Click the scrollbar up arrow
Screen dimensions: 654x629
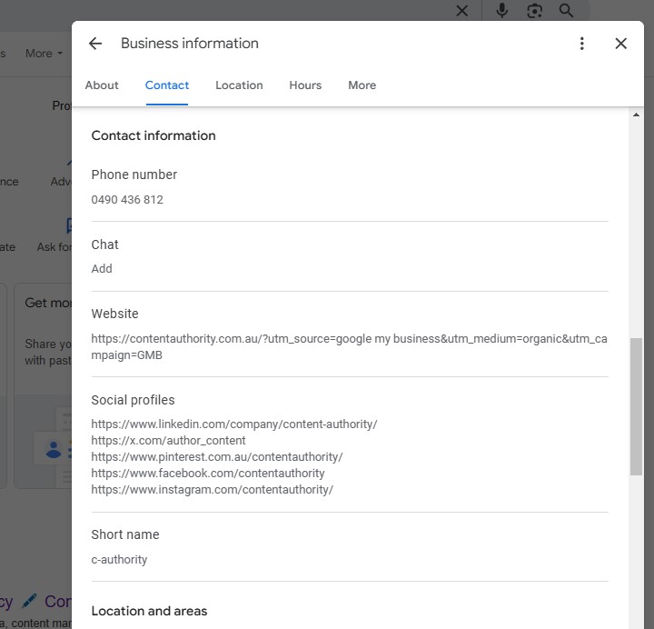636,115
